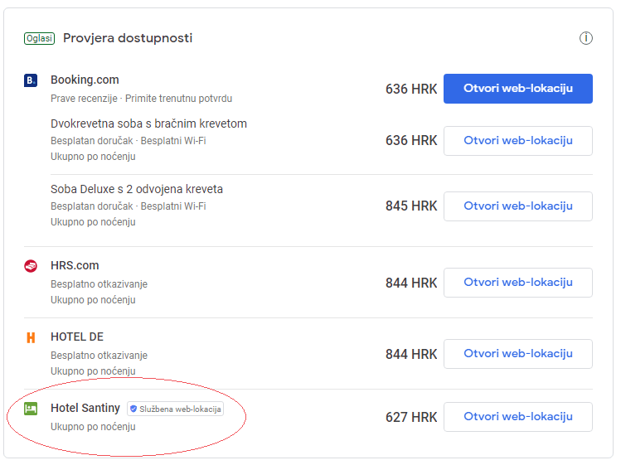Select the HOTEL DE provider name
Image resolution: width=621 pixels, height=465 pixels.
(x=77, y=337)
